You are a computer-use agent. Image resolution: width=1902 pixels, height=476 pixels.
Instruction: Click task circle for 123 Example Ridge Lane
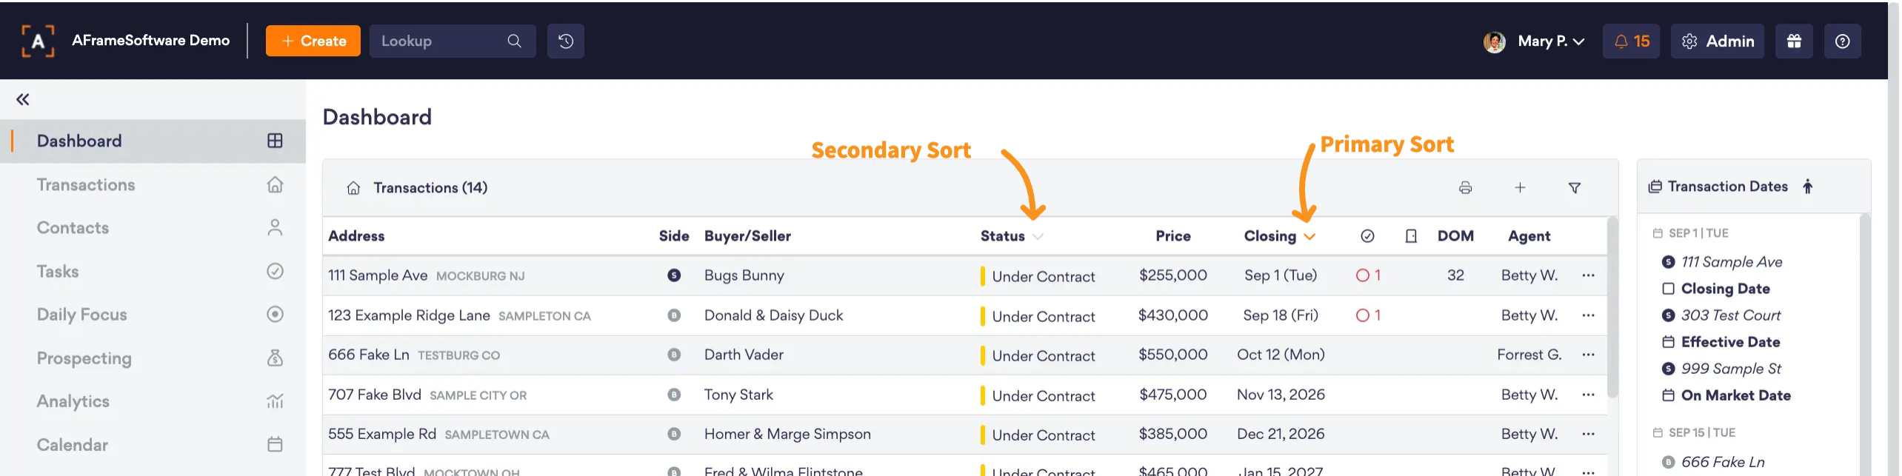point(1362,315)
